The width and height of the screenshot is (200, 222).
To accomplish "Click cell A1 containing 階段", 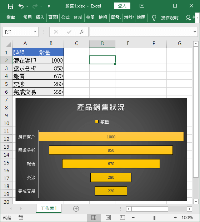I will coord(25,52).
